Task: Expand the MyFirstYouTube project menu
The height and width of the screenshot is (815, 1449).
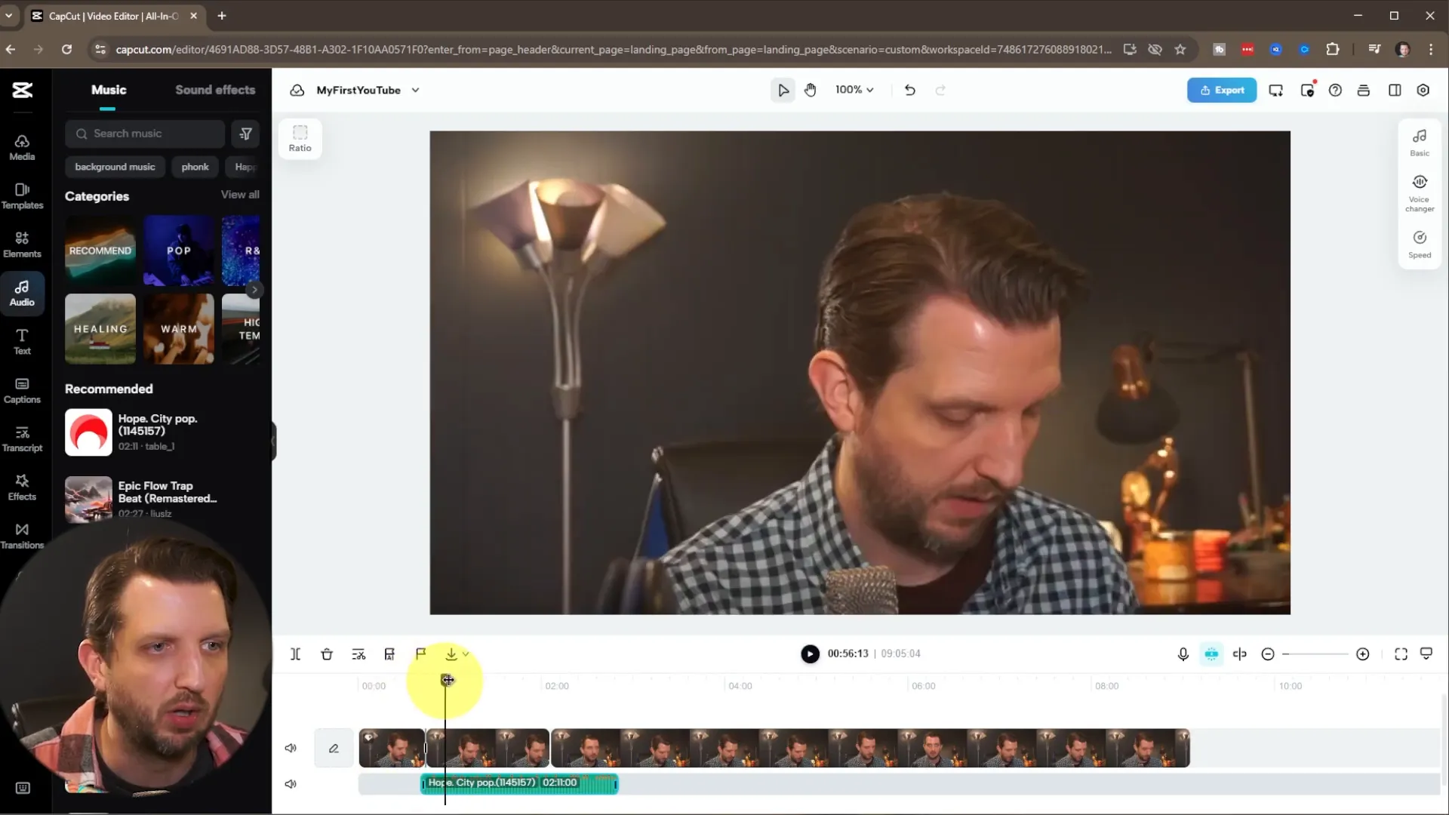Action: click(415, 90)
